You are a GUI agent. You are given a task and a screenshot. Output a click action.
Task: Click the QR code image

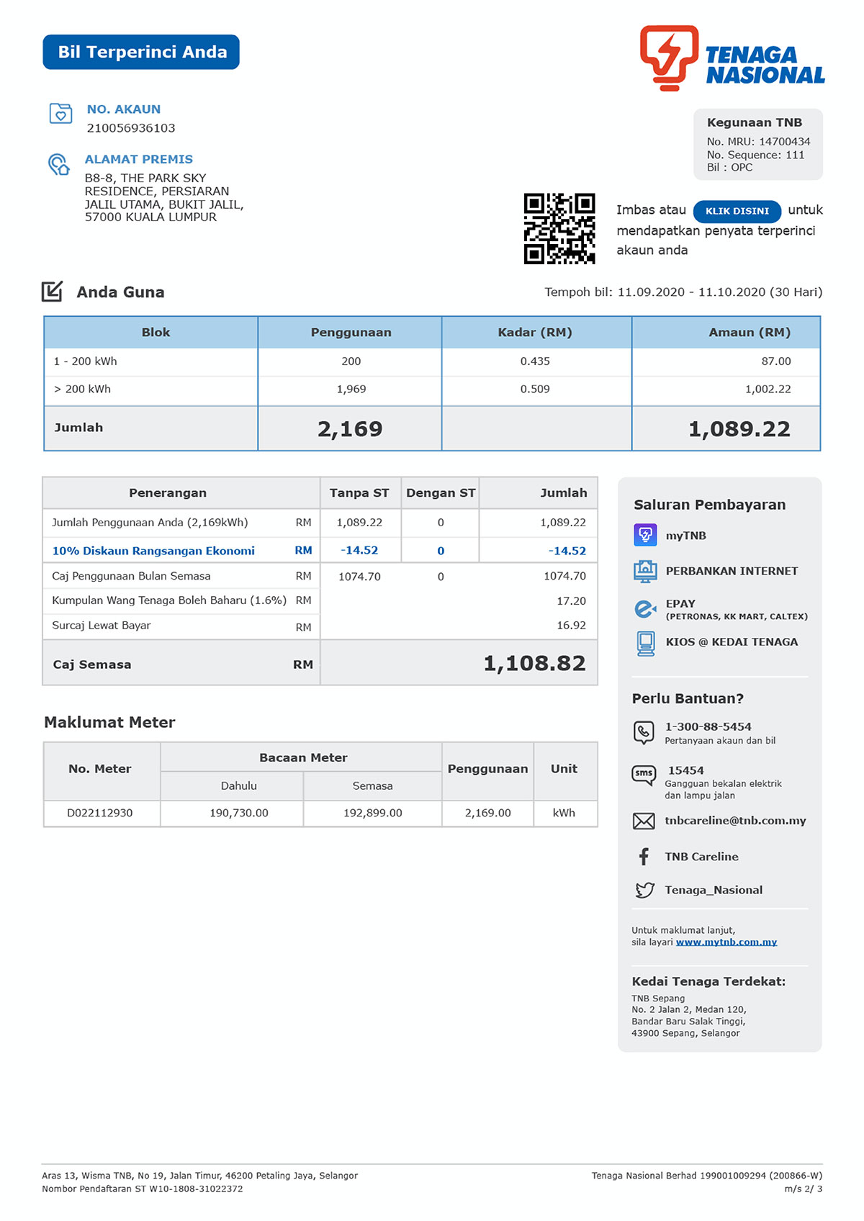coord(559,228)
